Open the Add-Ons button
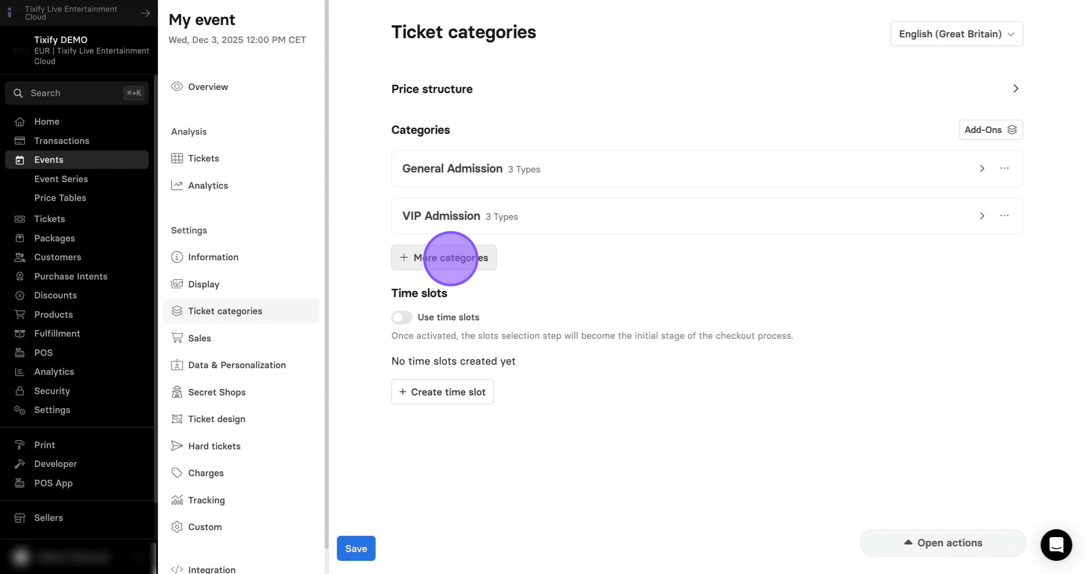1085x574 pixels. (991, 130)
